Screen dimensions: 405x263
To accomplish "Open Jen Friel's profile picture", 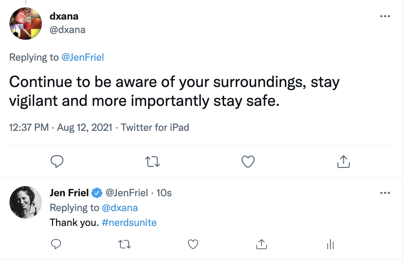I will click(x=25, y=202).
